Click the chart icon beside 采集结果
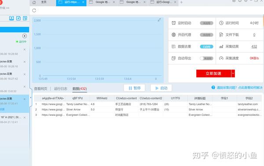This screenshot has width=264, height=166. coord(221,47)
